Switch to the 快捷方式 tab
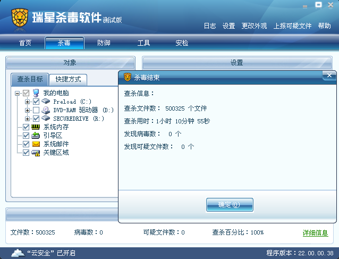Image resolution: width=339 pixels, height=259 pixels. click(68, 79)
